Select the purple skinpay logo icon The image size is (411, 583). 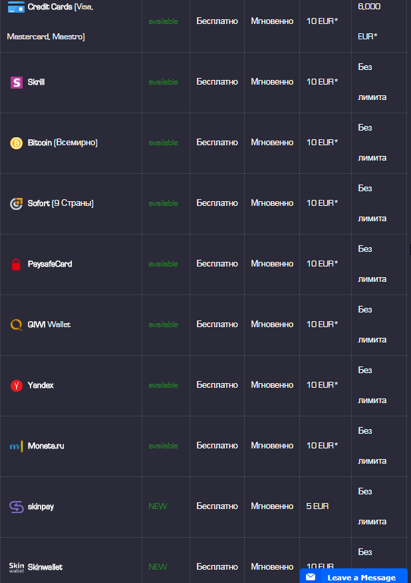point(16,507)
